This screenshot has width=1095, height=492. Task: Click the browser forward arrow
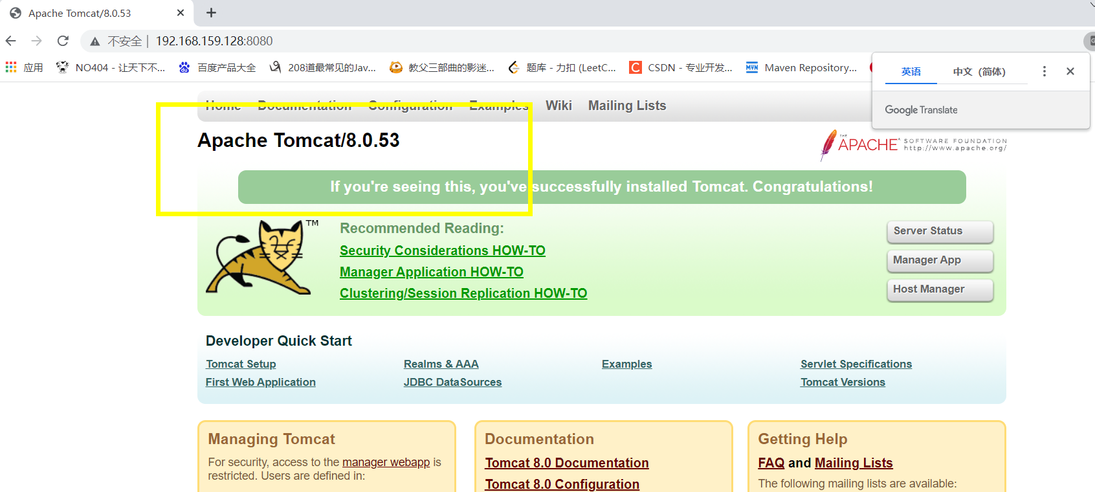click(x=37, y=41)
